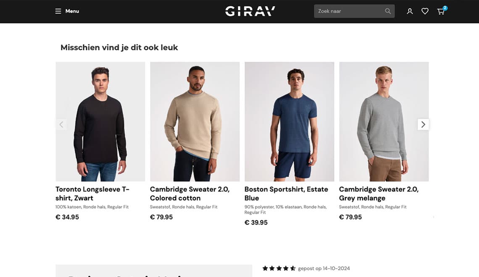The image size is (479, 277).
Task: Open Cambridge Sweater 2.0, Grey melange title
Action: click(379, 194)
